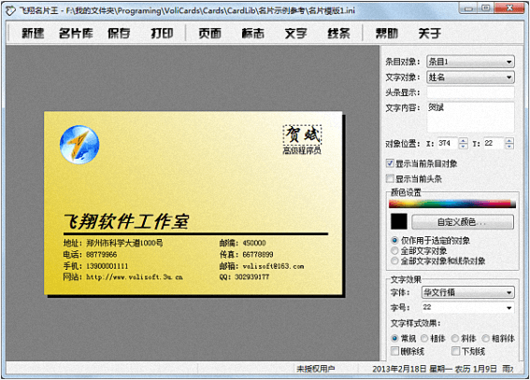
Task: Open the 关于 about dialog
Action: pyautogui.click(x=430, y=33)
